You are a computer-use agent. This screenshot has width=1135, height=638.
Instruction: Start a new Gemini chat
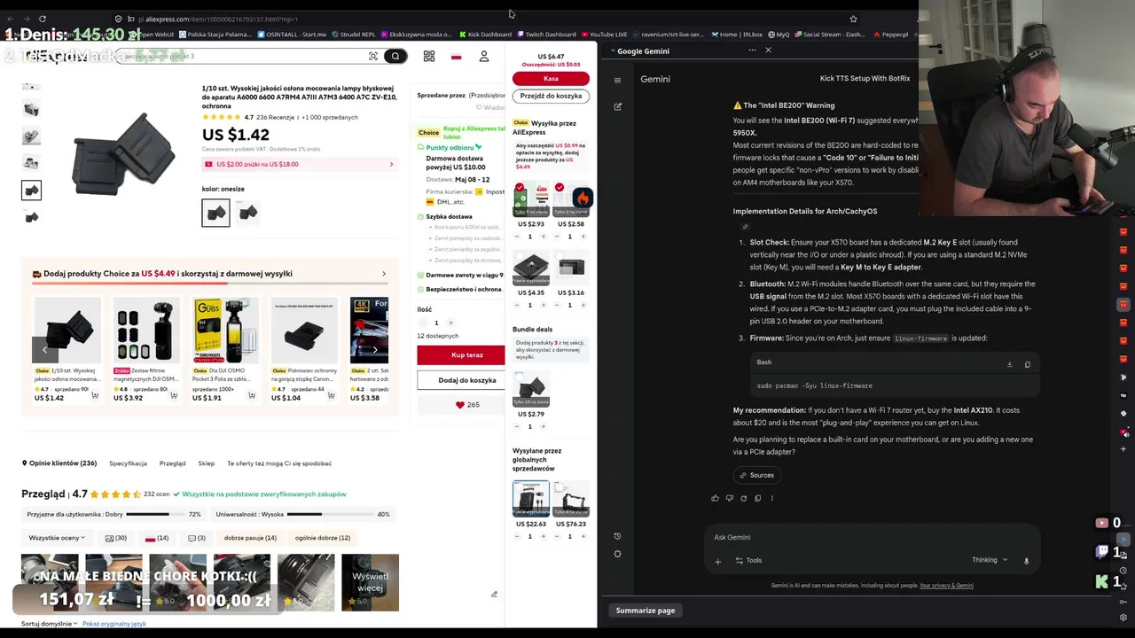(x=617, y=106)
